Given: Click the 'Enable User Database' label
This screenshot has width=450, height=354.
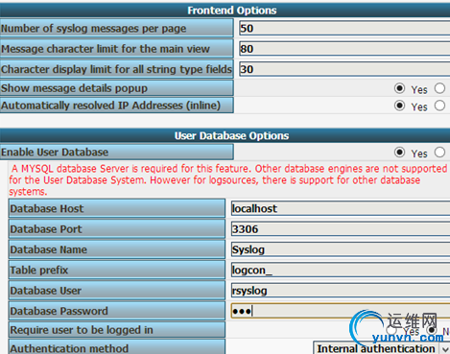Looking at the screenshot, I should (x=55, y=152).
